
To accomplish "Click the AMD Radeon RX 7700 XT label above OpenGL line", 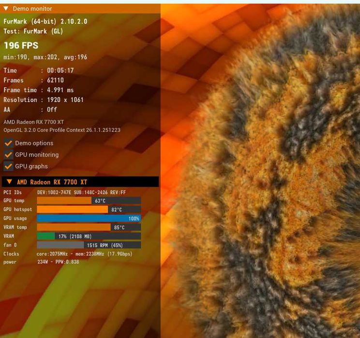I will pyautogui.click(x=33, y=122).
